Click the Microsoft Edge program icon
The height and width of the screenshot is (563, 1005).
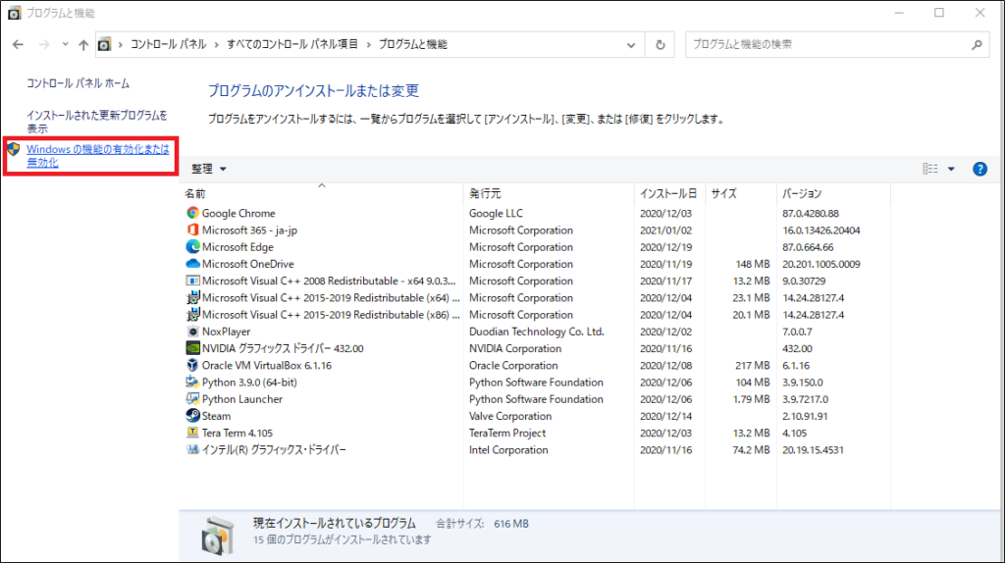192,246
